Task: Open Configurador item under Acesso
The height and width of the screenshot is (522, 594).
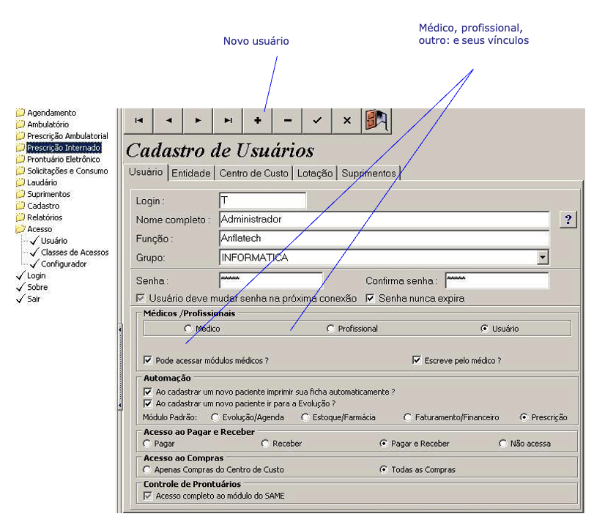Action: pos(59,264)
